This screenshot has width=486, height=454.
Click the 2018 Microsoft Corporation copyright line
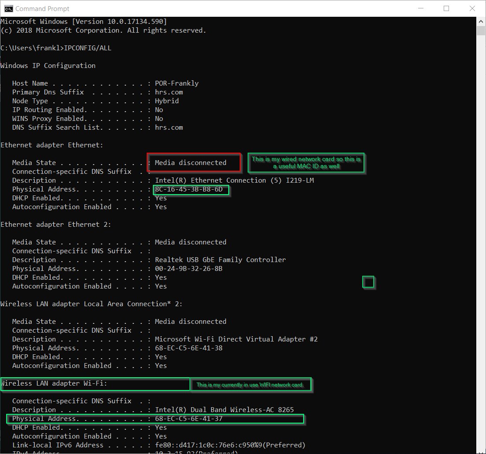(104, 30)
